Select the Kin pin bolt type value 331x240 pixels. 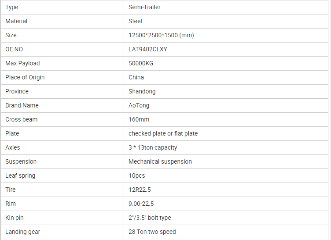click(x=150, y=218)
